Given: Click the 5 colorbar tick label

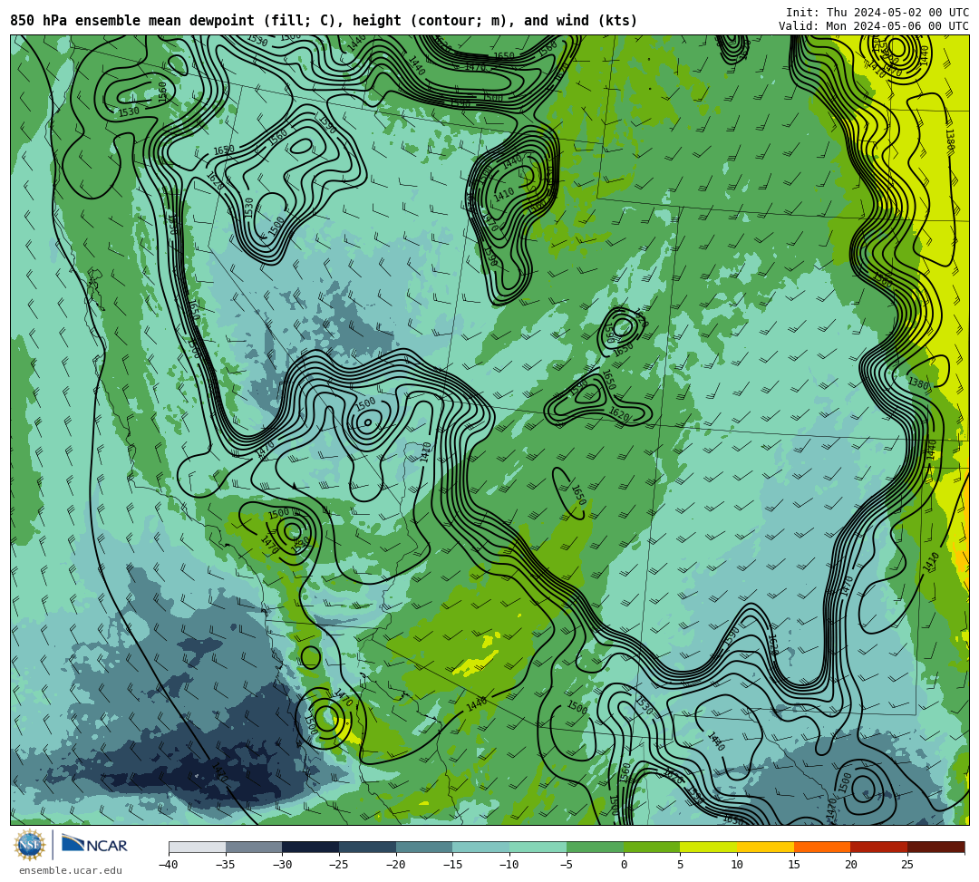Looking at the screenshot, I should (x=681, y=865).
